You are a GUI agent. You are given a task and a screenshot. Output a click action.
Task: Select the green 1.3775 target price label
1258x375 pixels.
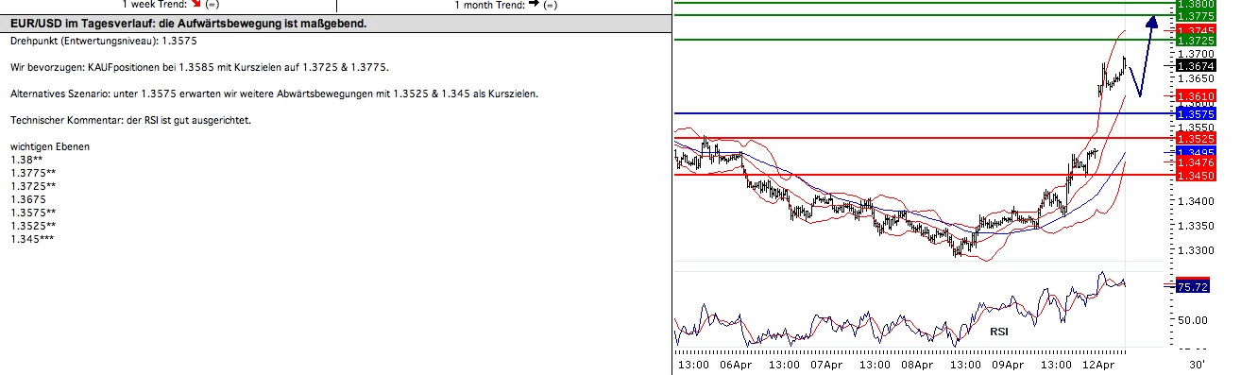(x=1197, y=16)
